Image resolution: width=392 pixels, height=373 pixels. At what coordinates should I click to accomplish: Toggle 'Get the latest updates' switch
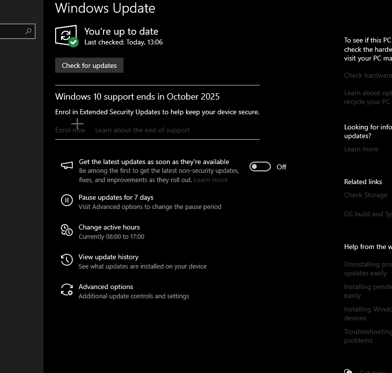click(x=260, y=167)
